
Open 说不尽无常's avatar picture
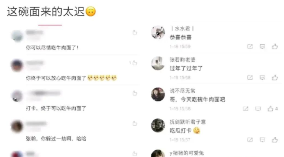158,94
